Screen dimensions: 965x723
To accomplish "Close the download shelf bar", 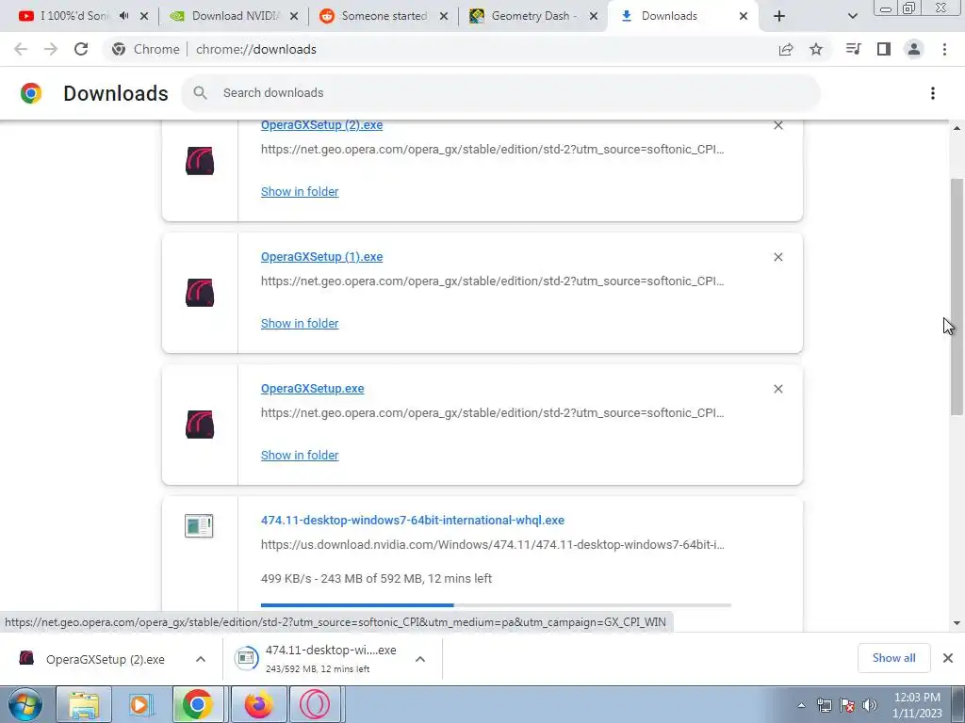I will pos(948,658).
